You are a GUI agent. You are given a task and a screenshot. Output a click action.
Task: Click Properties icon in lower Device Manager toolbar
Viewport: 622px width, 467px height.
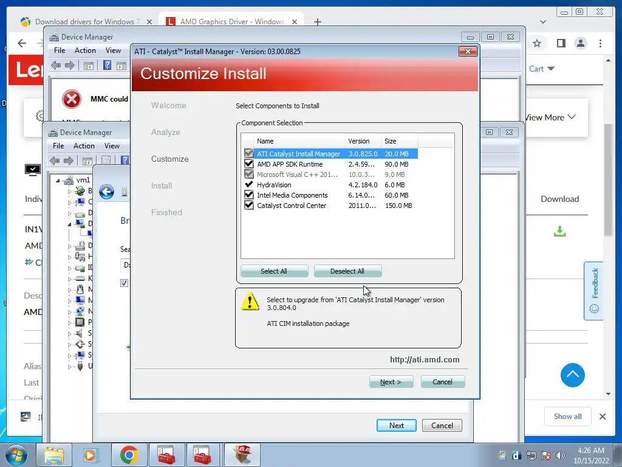coord(106,161)
